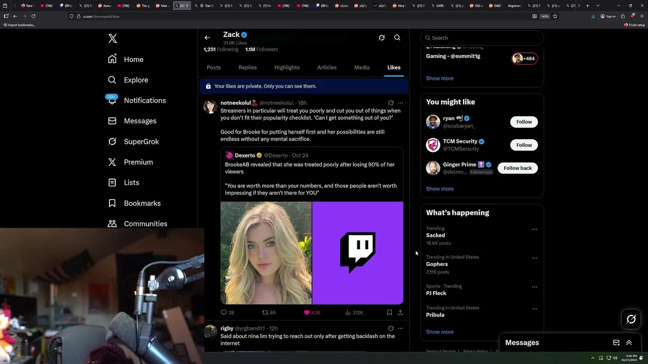
Task: Share the notneekolul post
Action: pyautogui.click(x=400, y=312)
